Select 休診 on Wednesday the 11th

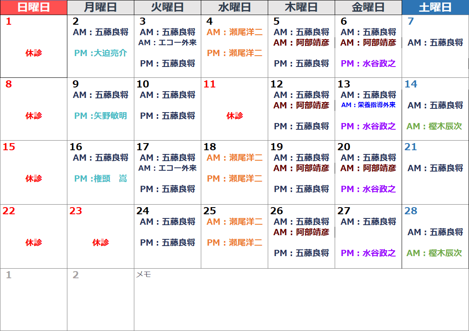(x=234, y=116)
